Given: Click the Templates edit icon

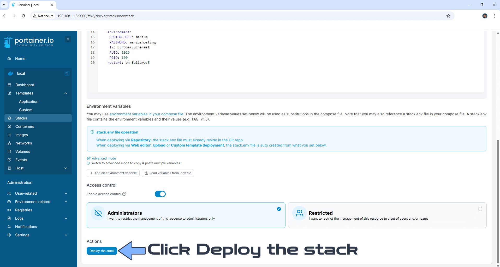Looking at the screenshot, I should coord(9,93).
